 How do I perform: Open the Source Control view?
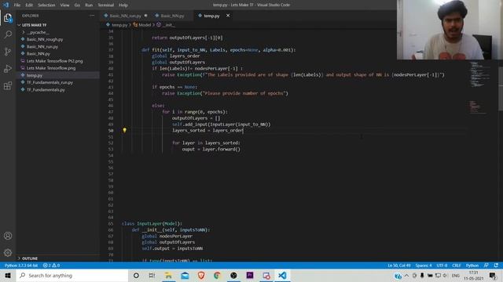[8, 52]
